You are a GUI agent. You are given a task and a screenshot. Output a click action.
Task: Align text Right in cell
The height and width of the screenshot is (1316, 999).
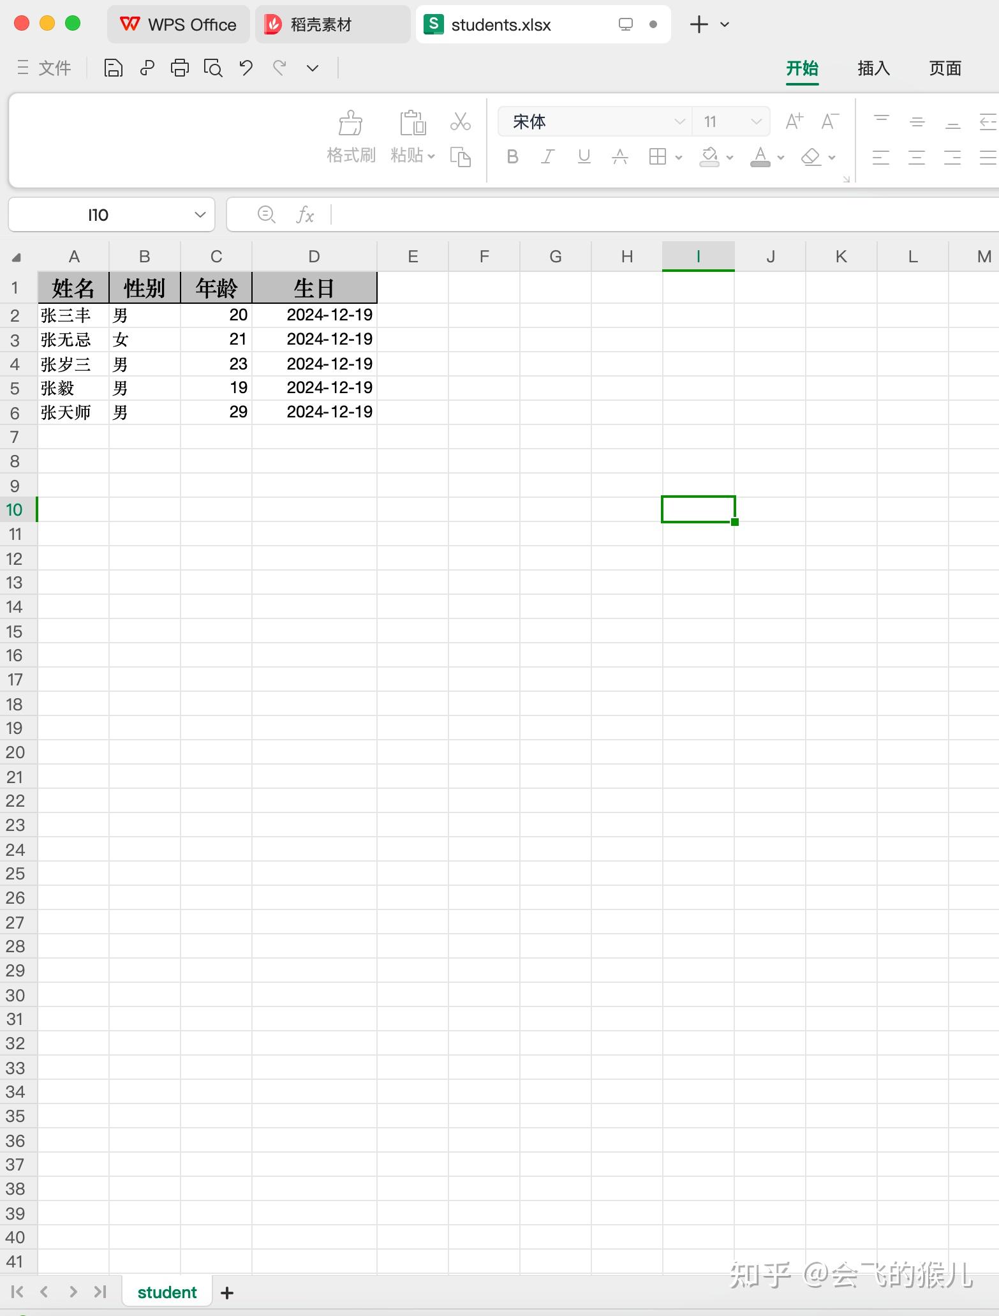(x=952, y=157)
